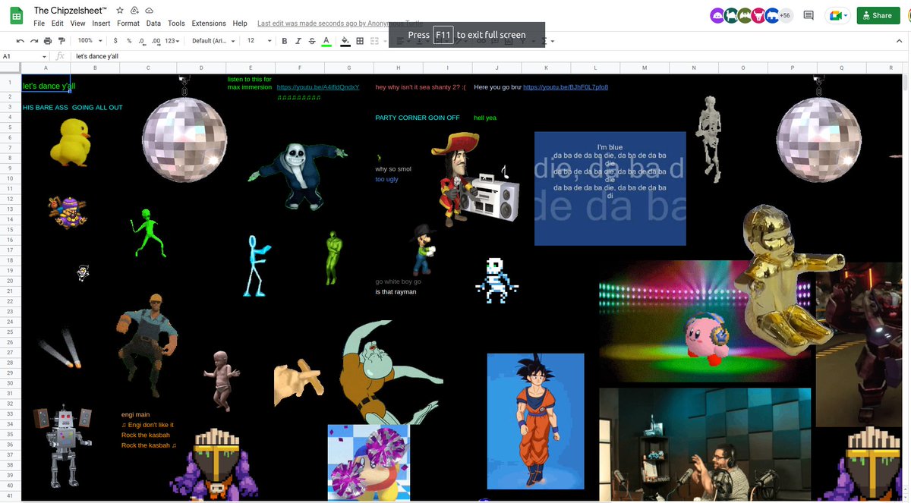Activate the paint format tool

[x=62, y=41]
